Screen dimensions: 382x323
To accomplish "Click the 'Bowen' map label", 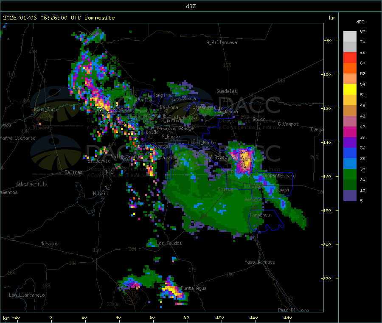I will click(x=283, y=190).
